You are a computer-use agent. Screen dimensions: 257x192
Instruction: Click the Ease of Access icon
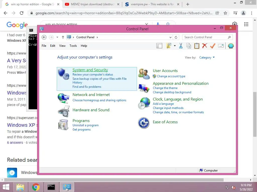pos(144,123)
